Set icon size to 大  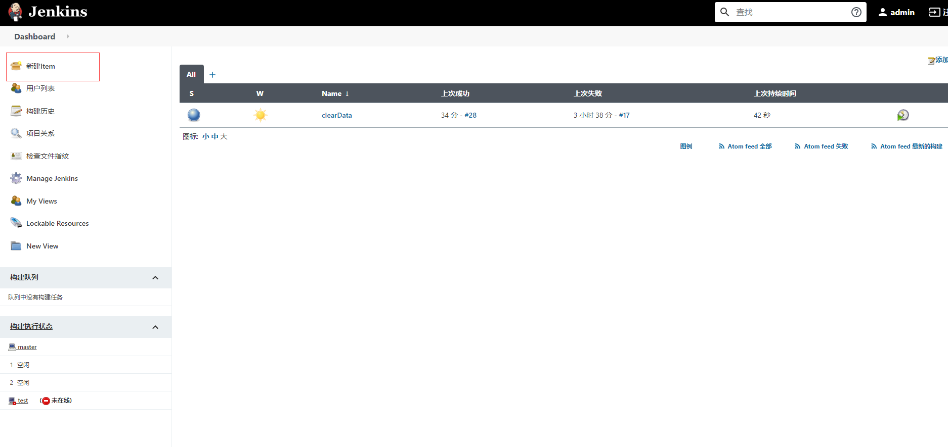click(x=224, y=136)
